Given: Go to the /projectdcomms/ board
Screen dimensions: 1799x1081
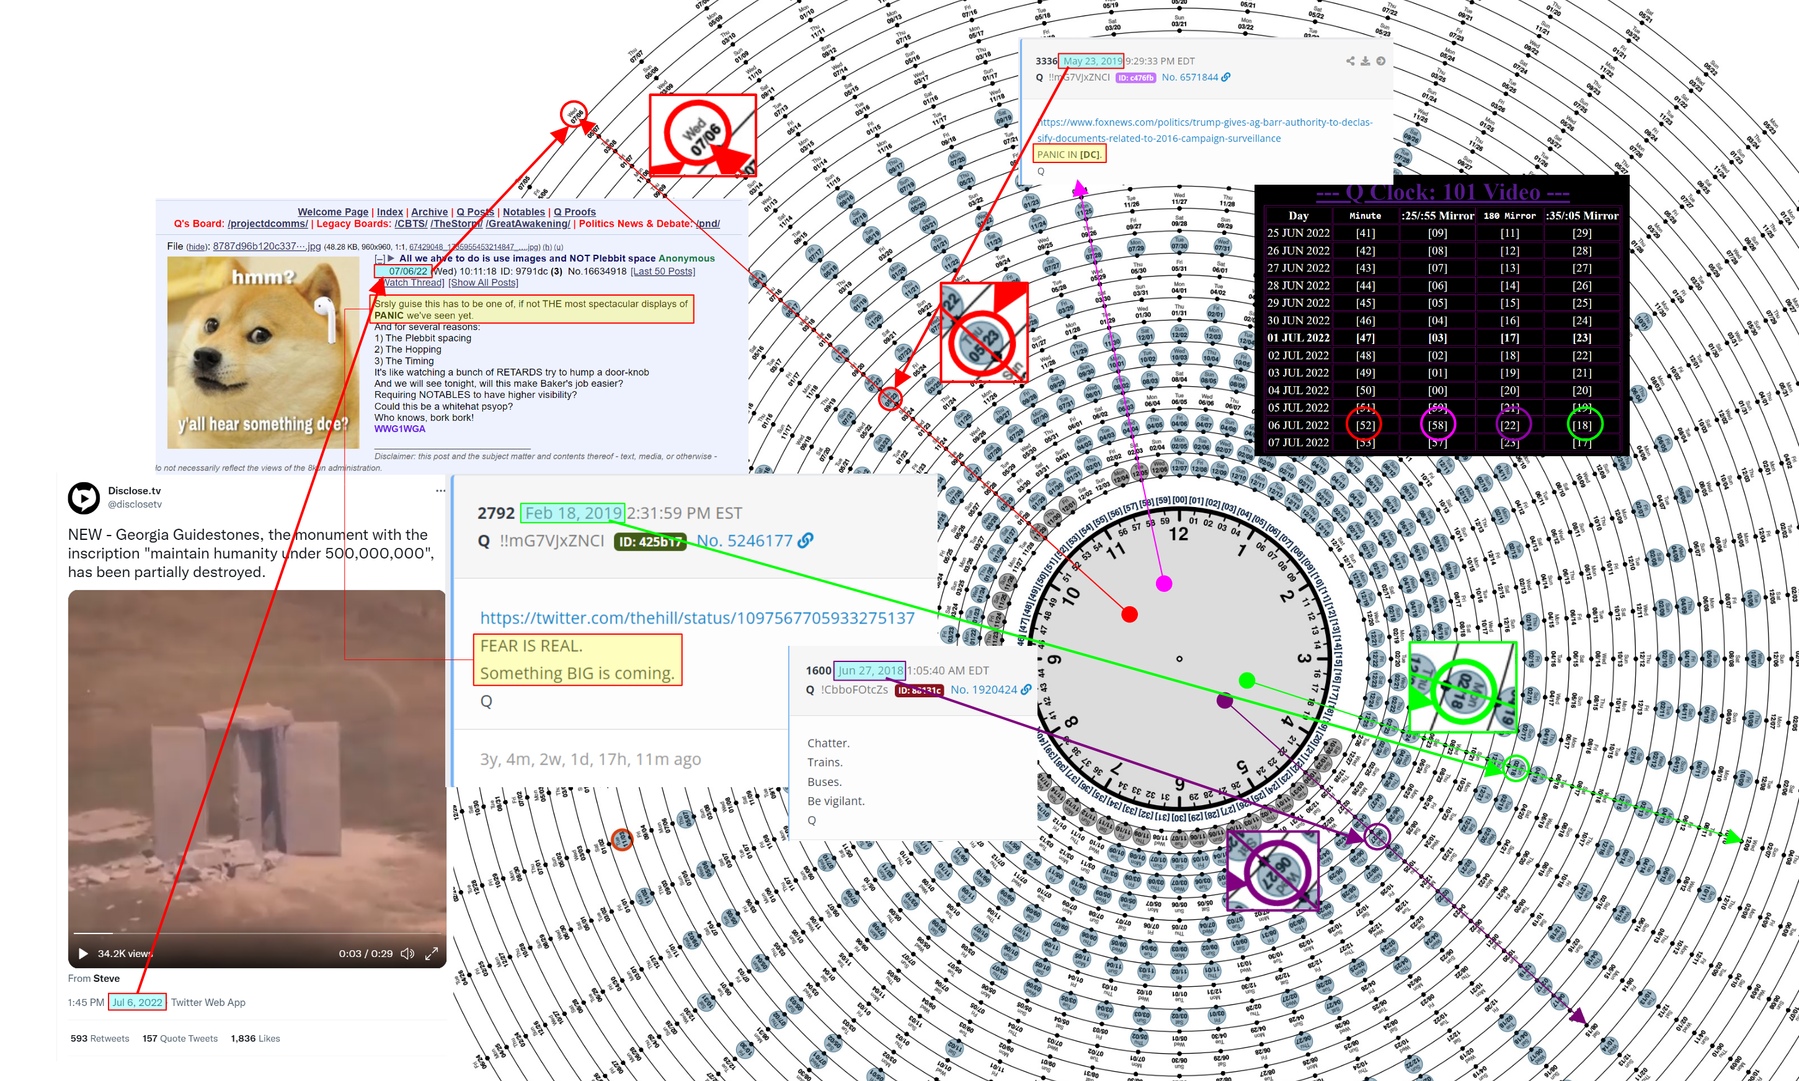Looking at the screenshot, I should click(x=267, y=224).
